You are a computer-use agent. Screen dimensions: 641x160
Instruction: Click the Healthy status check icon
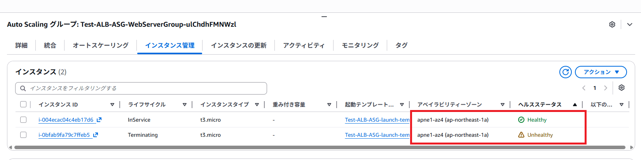click(x=521, y=120)
